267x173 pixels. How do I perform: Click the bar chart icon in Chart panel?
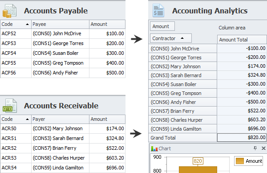(154, 148)
